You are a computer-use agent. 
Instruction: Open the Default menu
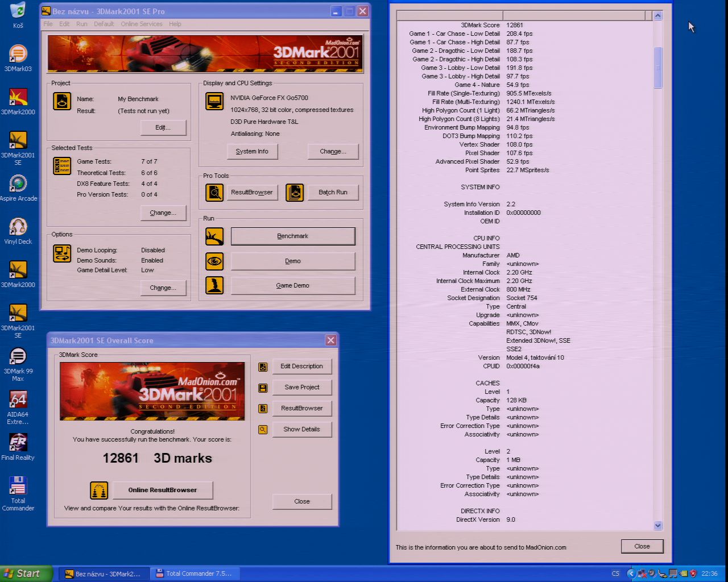click(104, 24)
